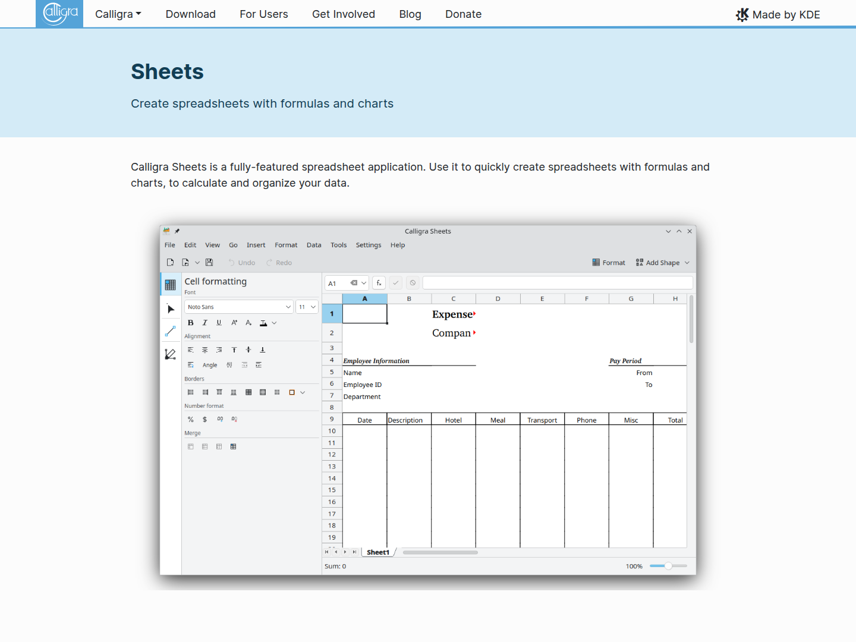This screenshot has width=856, height=642.
Task: Open the Noto Sans font dropdown
Action: point(239,307)
